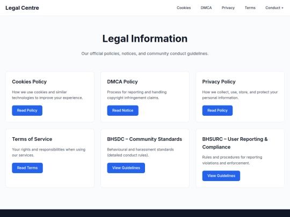Select the Terms of Service heading

point(32,139)
